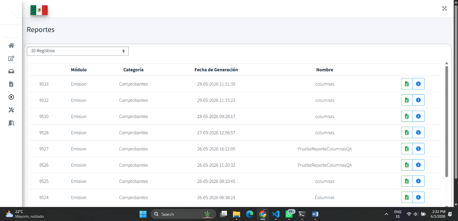Screen dimensions: 458x221
Task: Switch to Visual Studio Code in taskbar
Action: pos(276,214)
